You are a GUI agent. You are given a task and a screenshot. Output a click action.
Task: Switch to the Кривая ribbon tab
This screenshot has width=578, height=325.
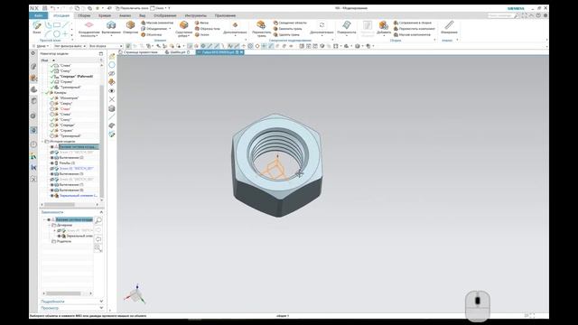click(105, 15)
